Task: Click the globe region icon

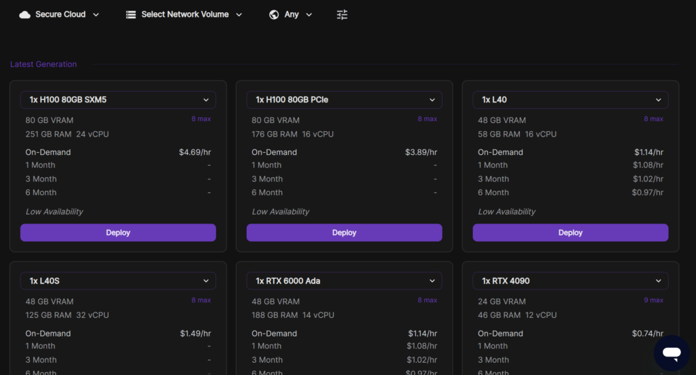Action: pyautogui.click(x=274, y=14)
